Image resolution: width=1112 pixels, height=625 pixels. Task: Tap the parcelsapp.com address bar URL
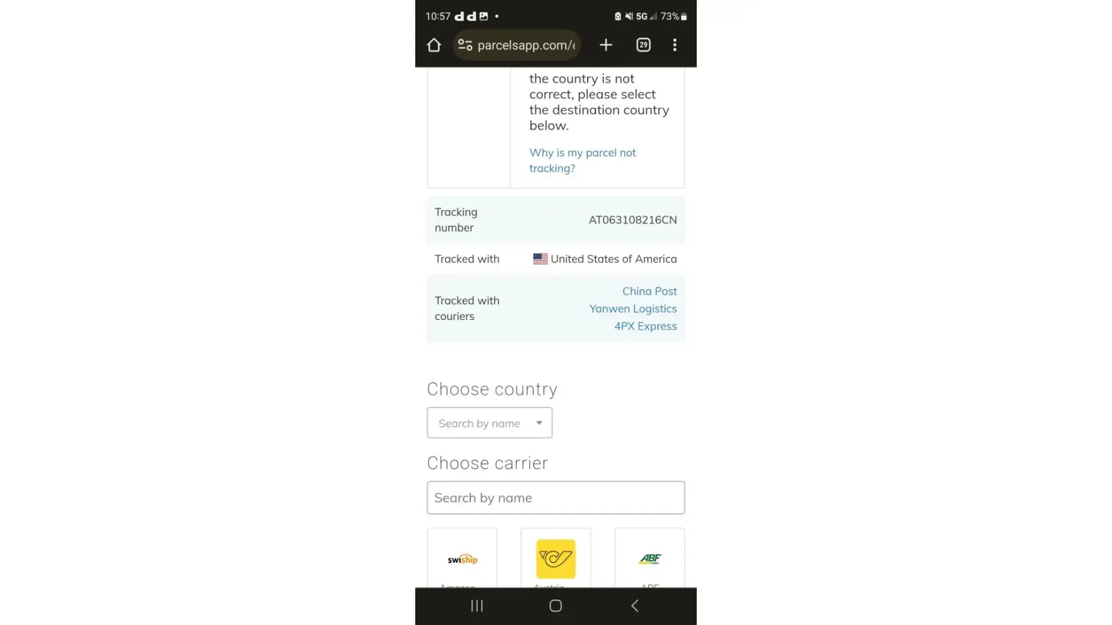525,45
